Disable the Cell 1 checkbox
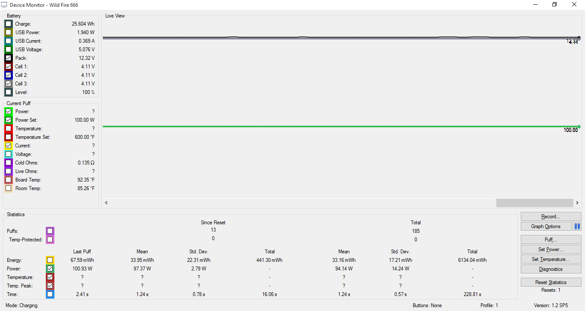 [9, 67]
